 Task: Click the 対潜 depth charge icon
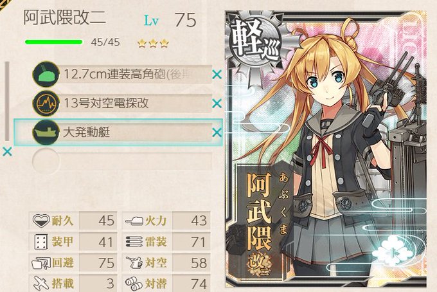[x=134, y=284]
